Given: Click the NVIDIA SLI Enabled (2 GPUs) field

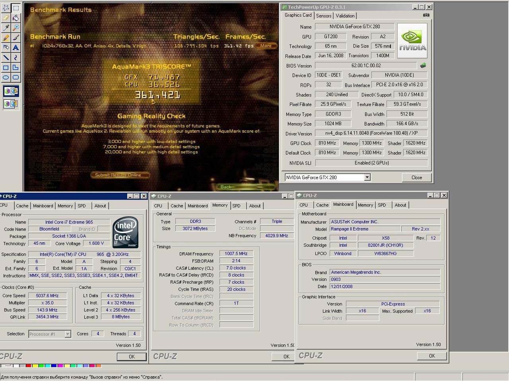Looking at the screenshot, I should pyautogui.click(x=371, y=163).
